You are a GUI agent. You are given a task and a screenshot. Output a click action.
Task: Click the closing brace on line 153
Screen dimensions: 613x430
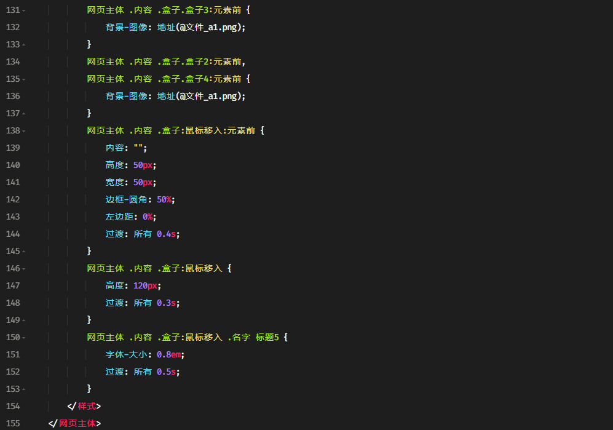[89, 389]
